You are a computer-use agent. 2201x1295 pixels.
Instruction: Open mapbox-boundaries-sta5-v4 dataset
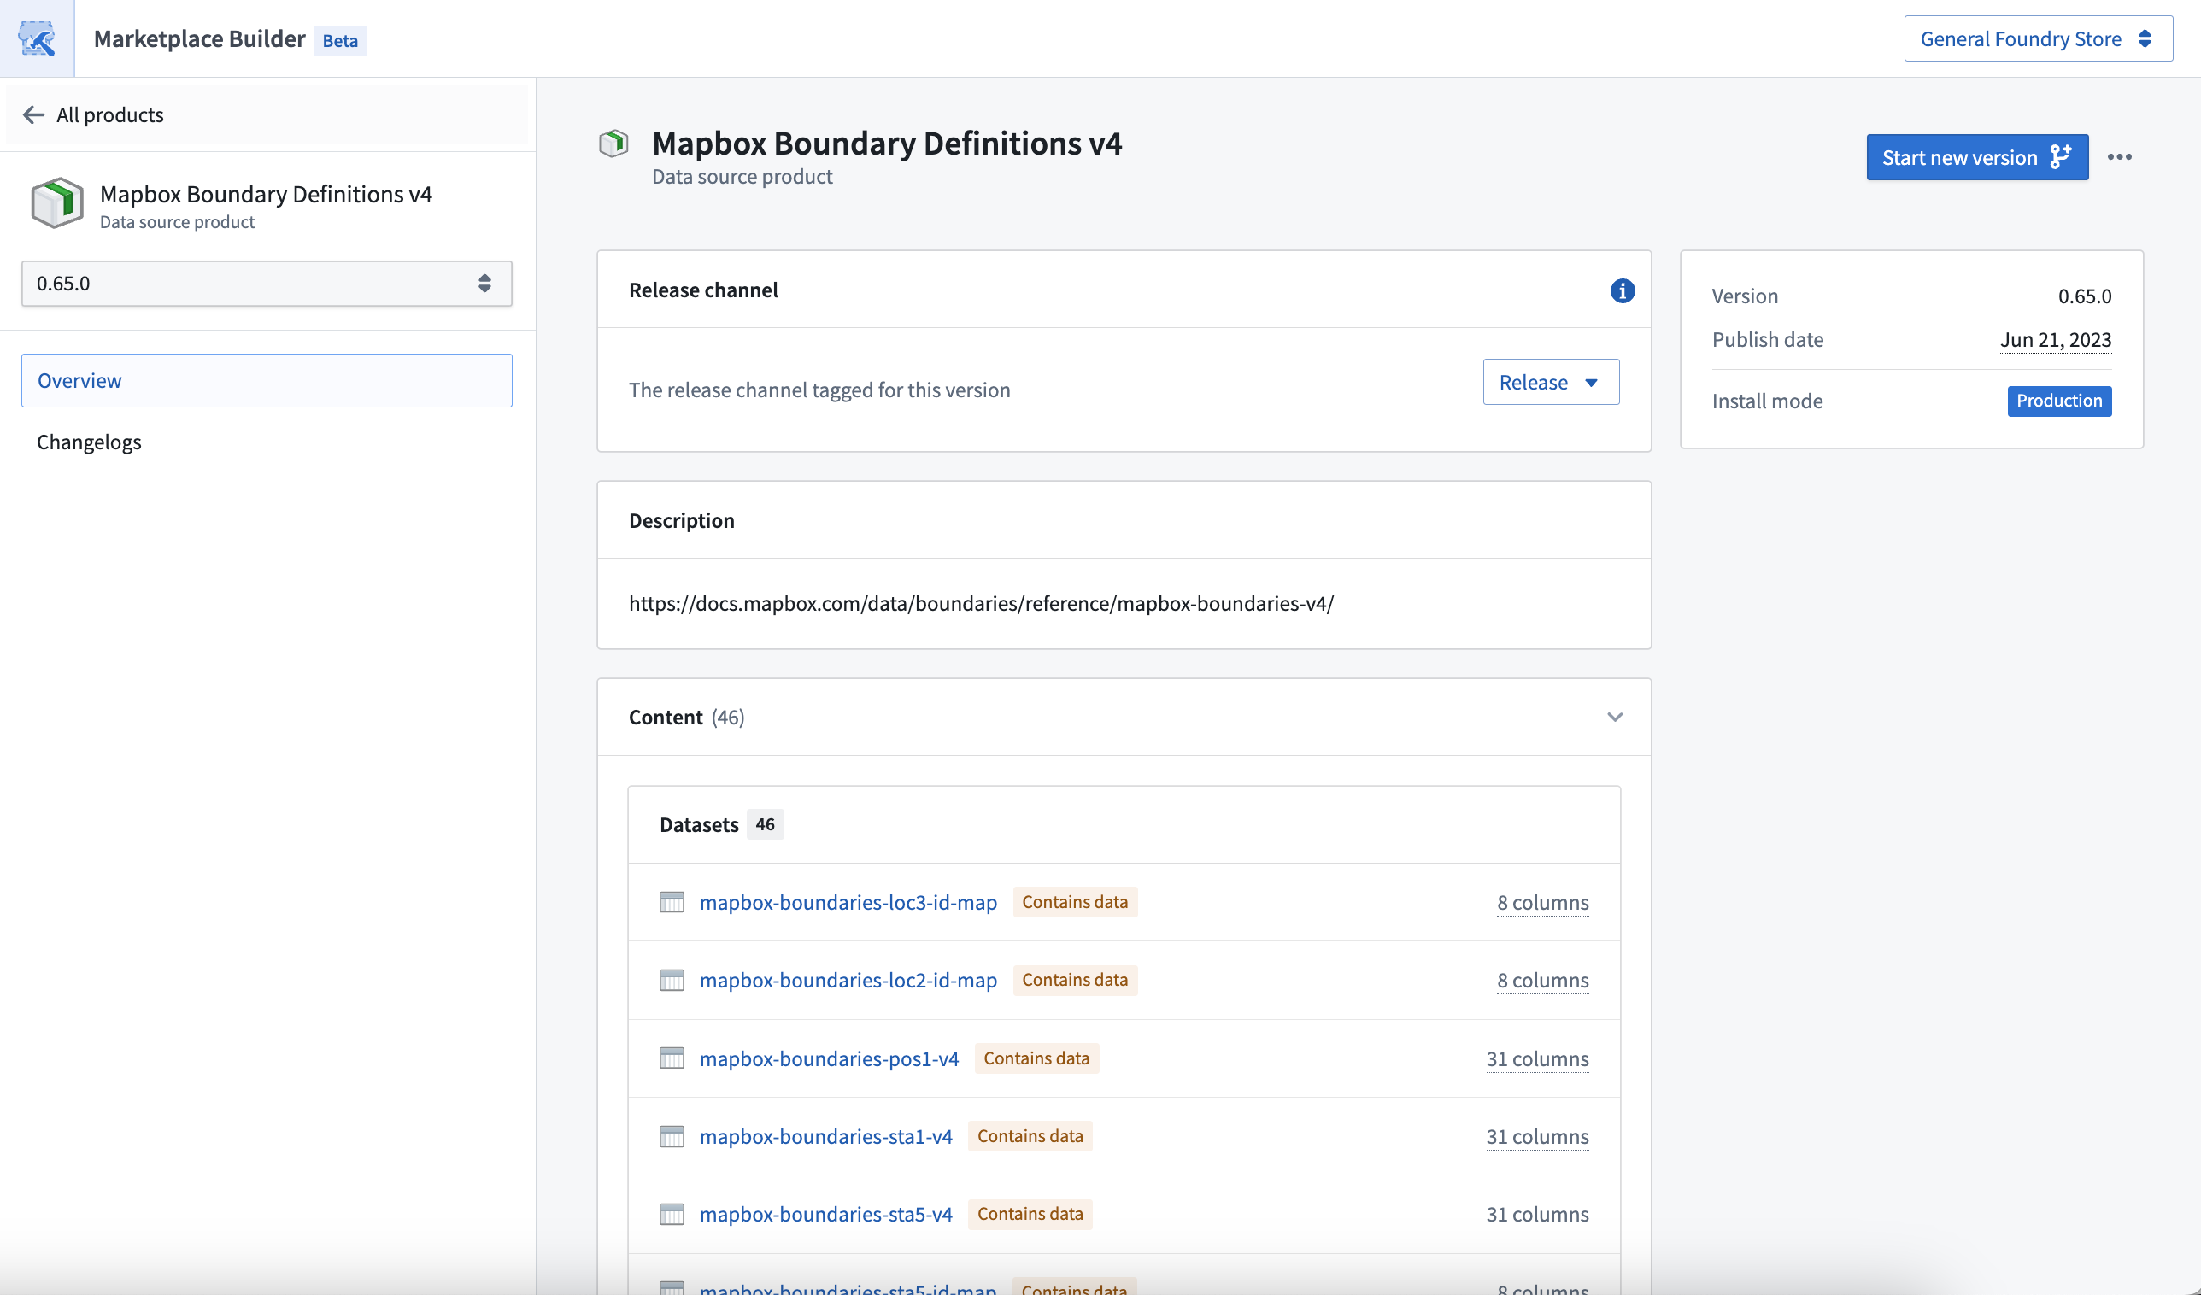point(825,1214)
